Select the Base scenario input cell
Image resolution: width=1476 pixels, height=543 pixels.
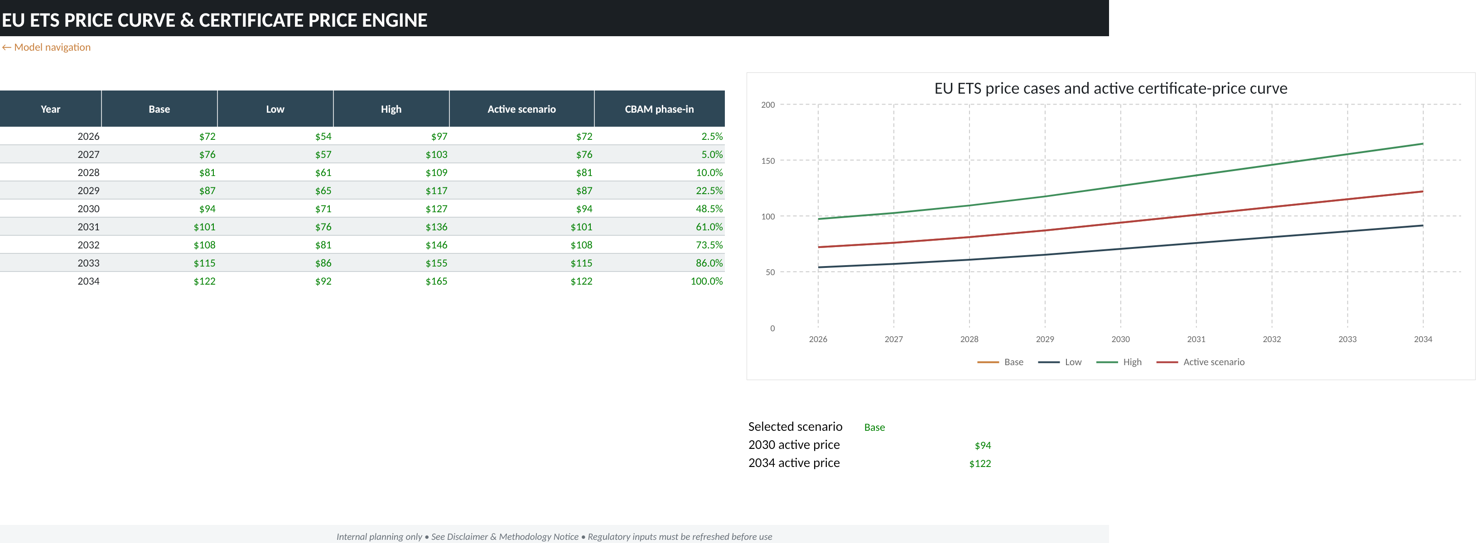click(x=874, y=427)
